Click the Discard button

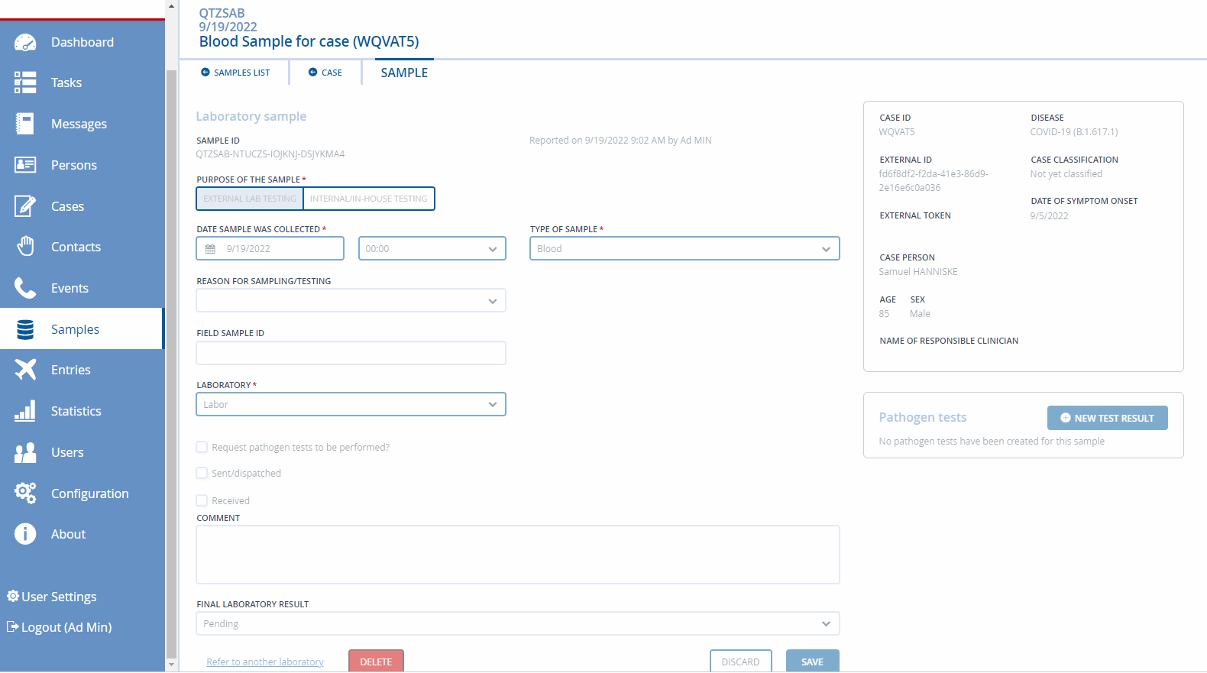741,662
